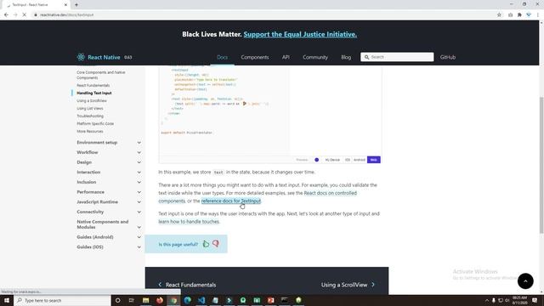Open Handling Text Input in sidebar
544x306 pixels.
click(94, 93)
